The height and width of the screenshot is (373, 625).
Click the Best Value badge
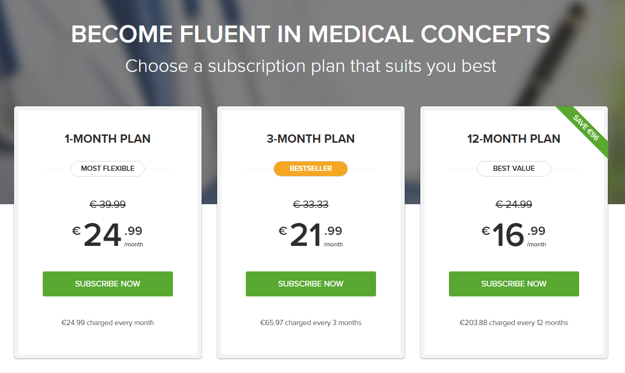click(x=514, y=169)
